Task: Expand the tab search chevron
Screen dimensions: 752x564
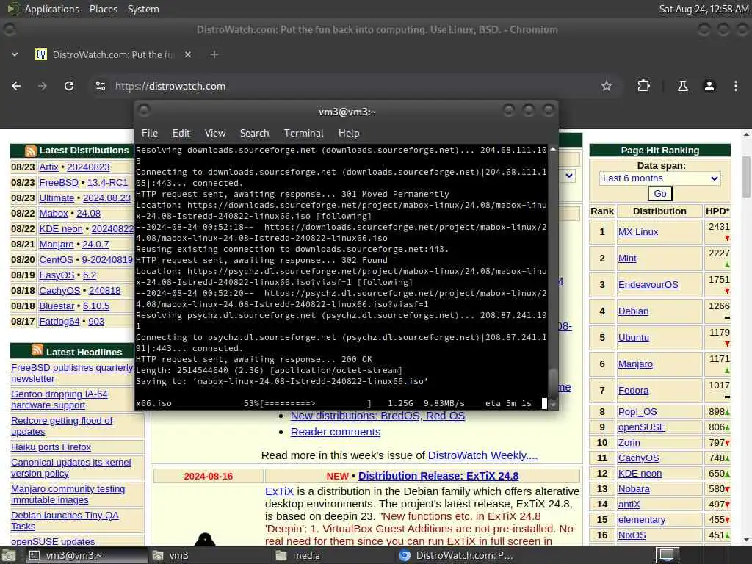Action: coord(15,54)
